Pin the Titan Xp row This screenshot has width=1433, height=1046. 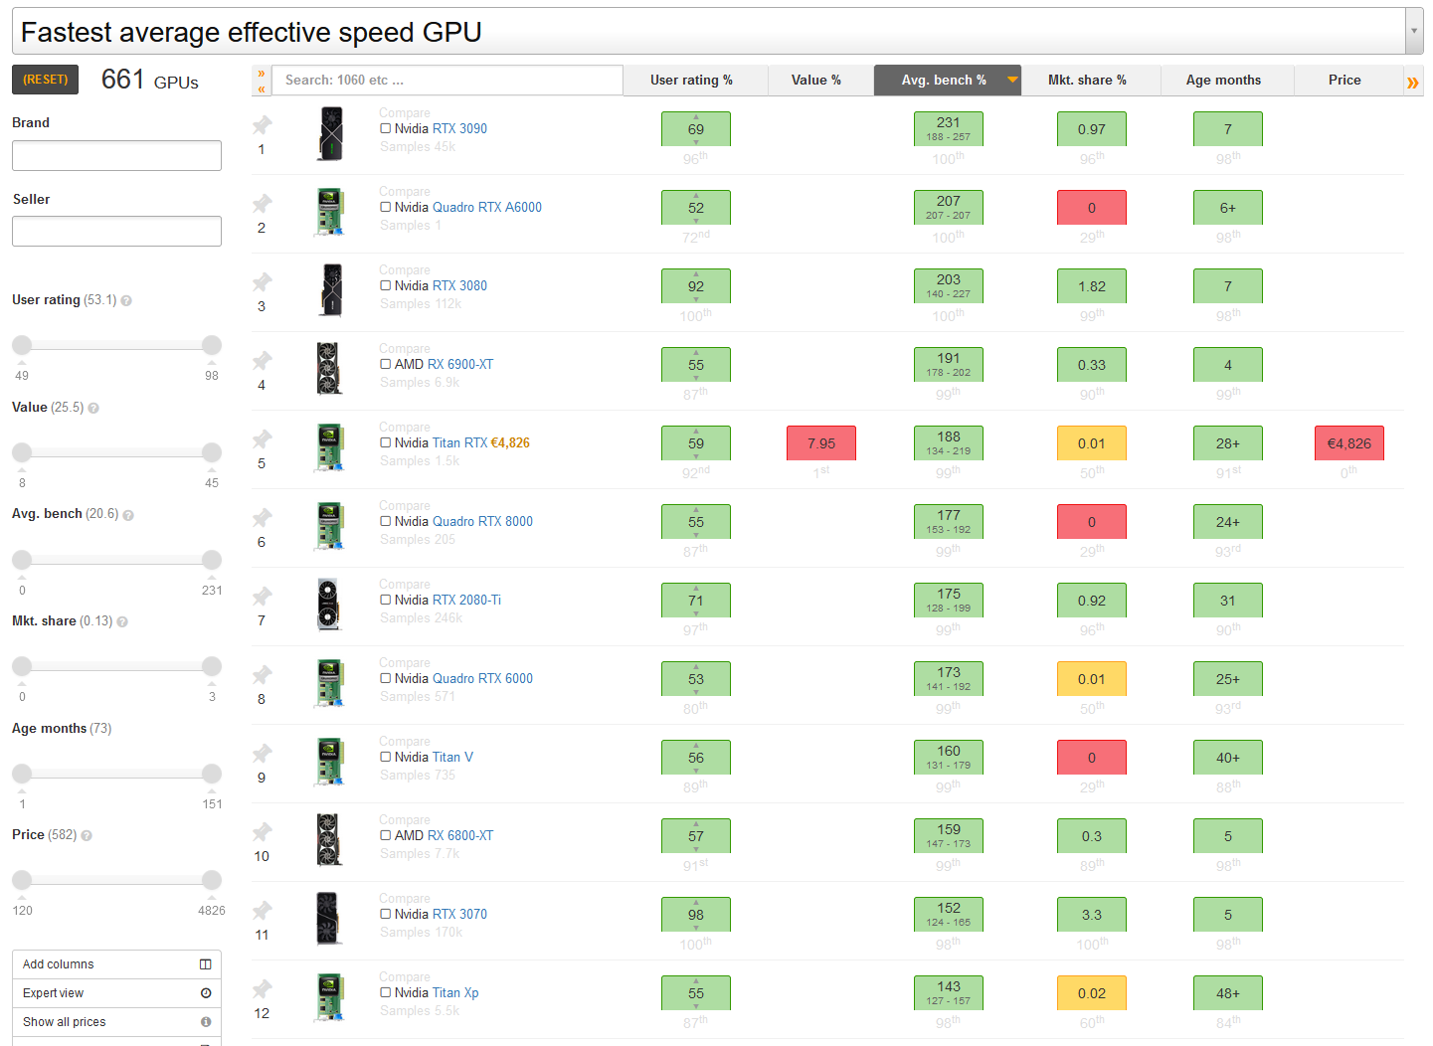coord(262,988)
